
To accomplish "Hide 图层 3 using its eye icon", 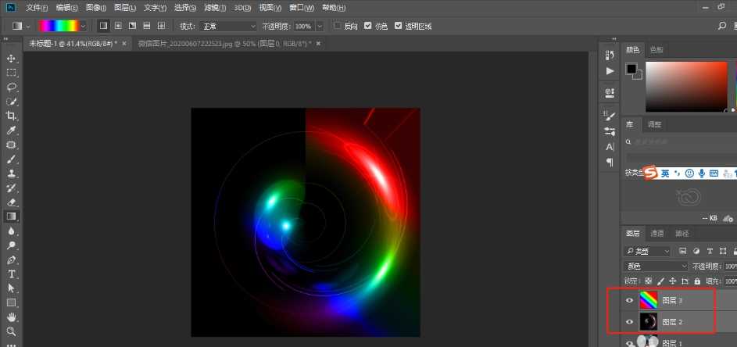I will 630,300.
